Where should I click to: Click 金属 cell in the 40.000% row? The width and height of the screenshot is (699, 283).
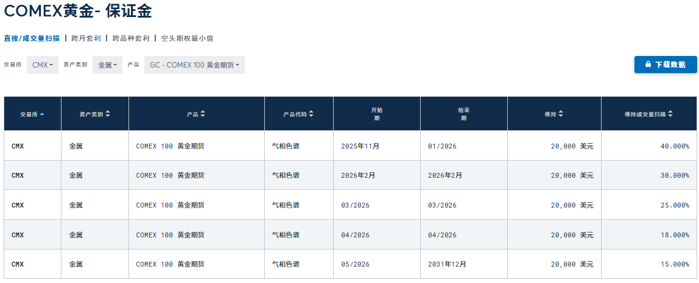coord(76,145)
